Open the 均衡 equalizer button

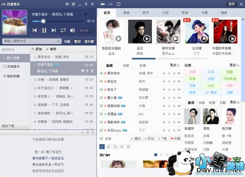[67, 42]
